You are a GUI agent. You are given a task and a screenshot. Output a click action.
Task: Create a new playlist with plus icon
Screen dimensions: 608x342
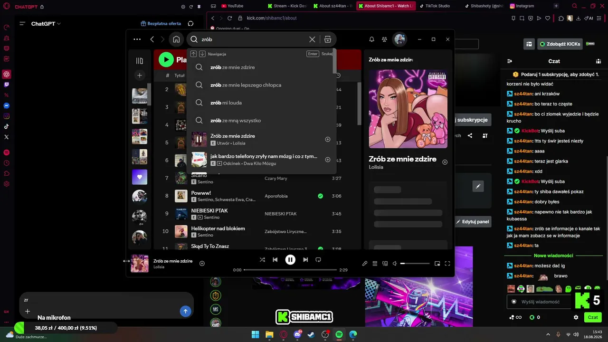[x=139, y=75]
